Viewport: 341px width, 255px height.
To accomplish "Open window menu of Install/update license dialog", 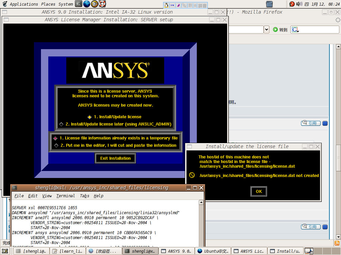I will click(x=189, y=146).
